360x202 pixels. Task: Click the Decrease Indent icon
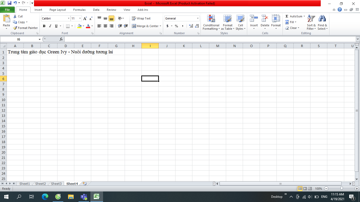[x=120, y=26]
